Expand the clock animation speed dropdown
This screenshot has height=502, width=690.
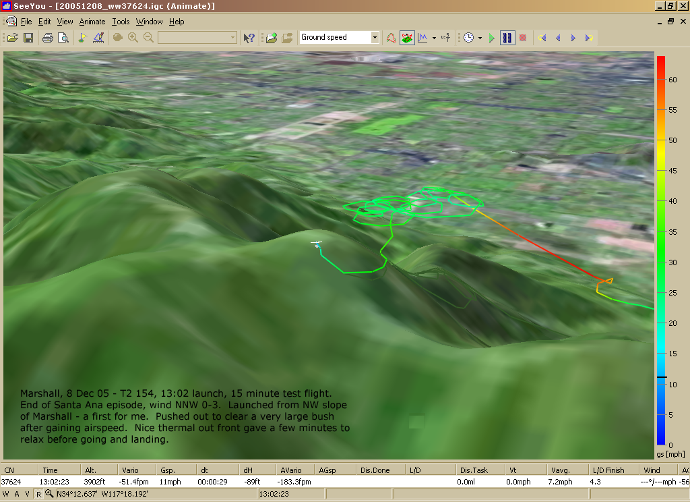point(480,38)
